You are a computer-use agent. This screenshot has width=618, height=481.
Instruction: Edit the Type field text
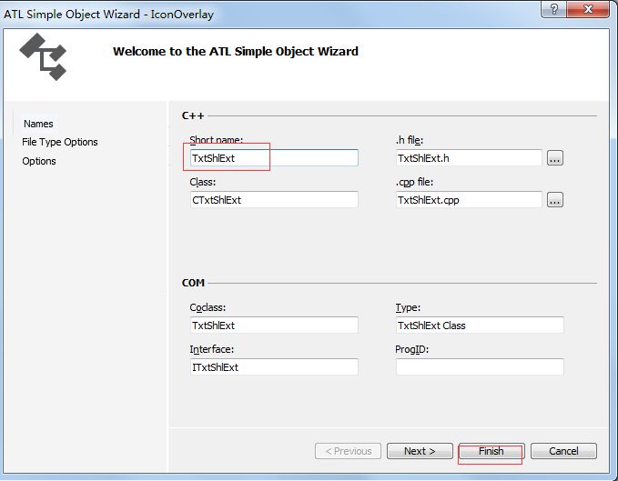tap(479, 325)
